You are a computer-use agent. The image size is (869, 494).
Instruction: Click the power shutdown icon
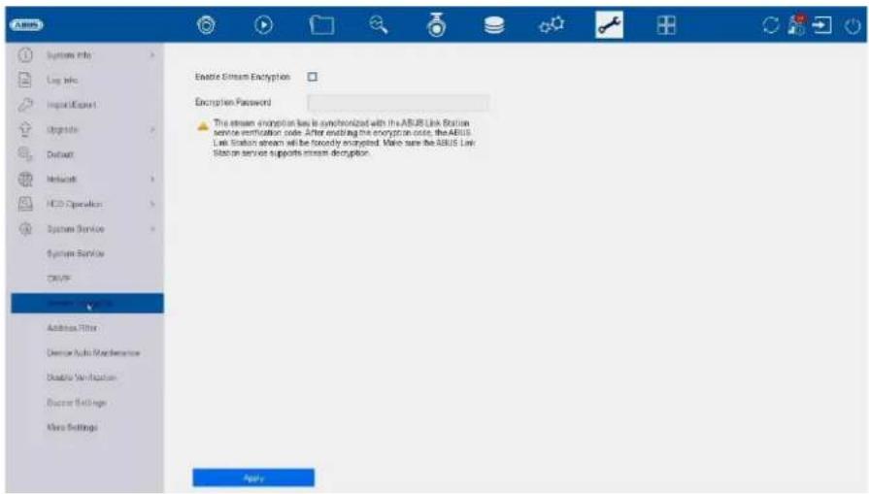click(x=852, y=25)
